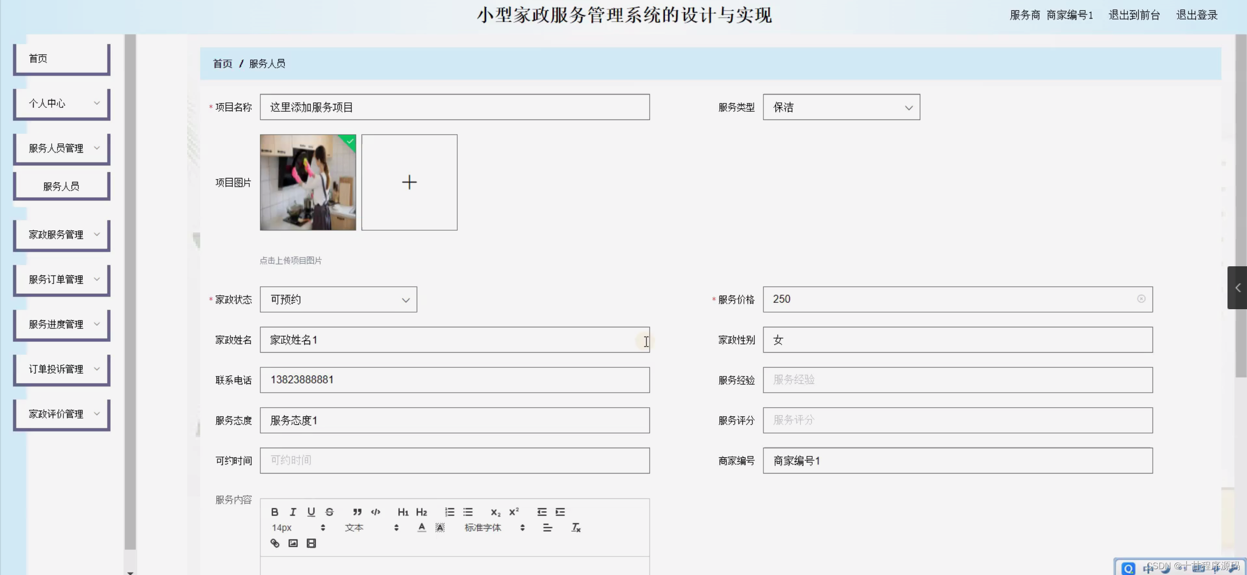Toggle italic formatting
Viewport: 1247px width, 575px height.
click(293, 512)
